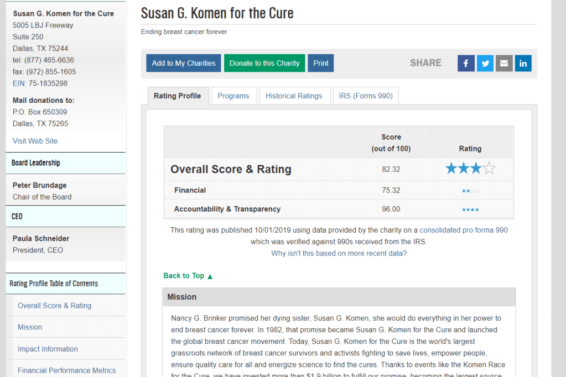The height and width of the screenshot is (377, 566).
Task: Click Back to Top arrow link
Action: pos(188,276)
